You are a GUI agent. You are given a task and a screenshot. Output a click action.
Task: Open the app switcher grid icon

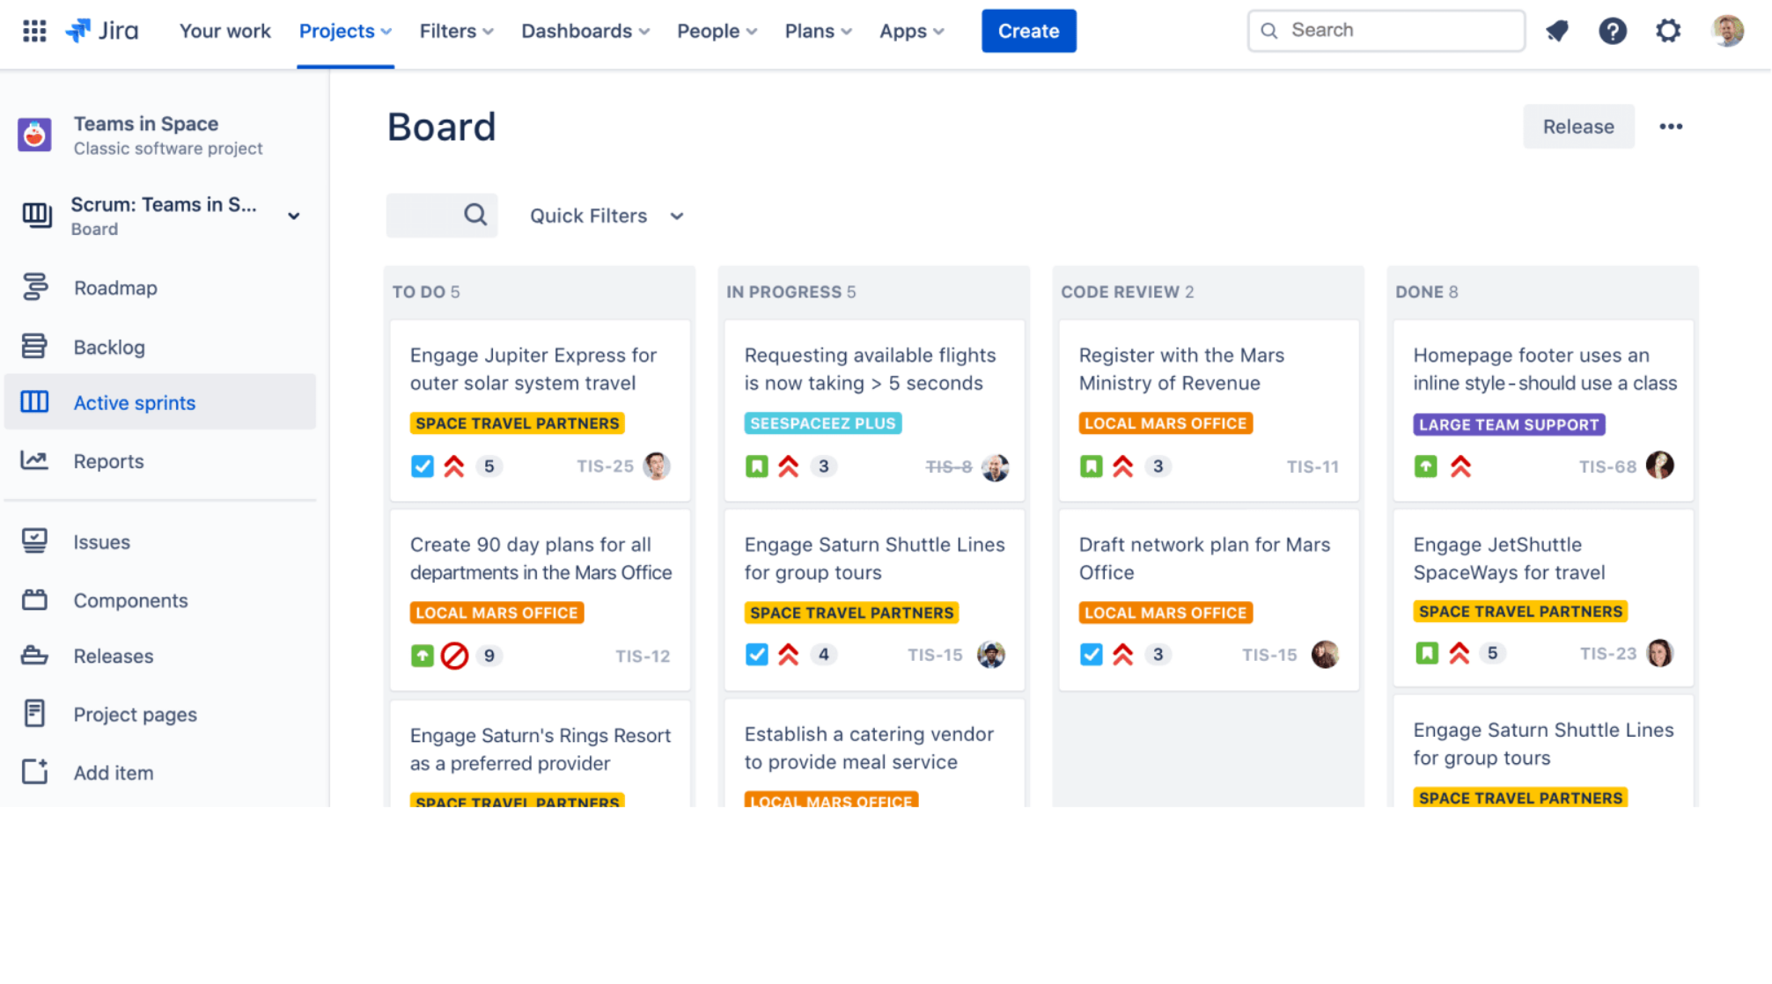coord(34,31)
